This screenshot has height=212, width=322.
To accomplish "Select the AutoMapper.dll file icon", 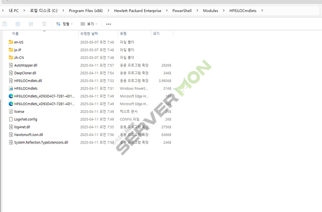I will pos(11,65).
